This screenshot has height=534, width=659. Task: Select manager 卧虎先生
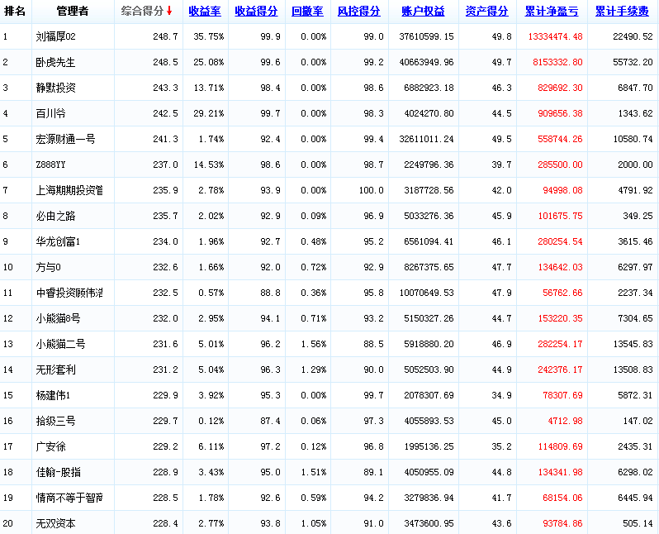pyautogui.click(x=55, y=62)
